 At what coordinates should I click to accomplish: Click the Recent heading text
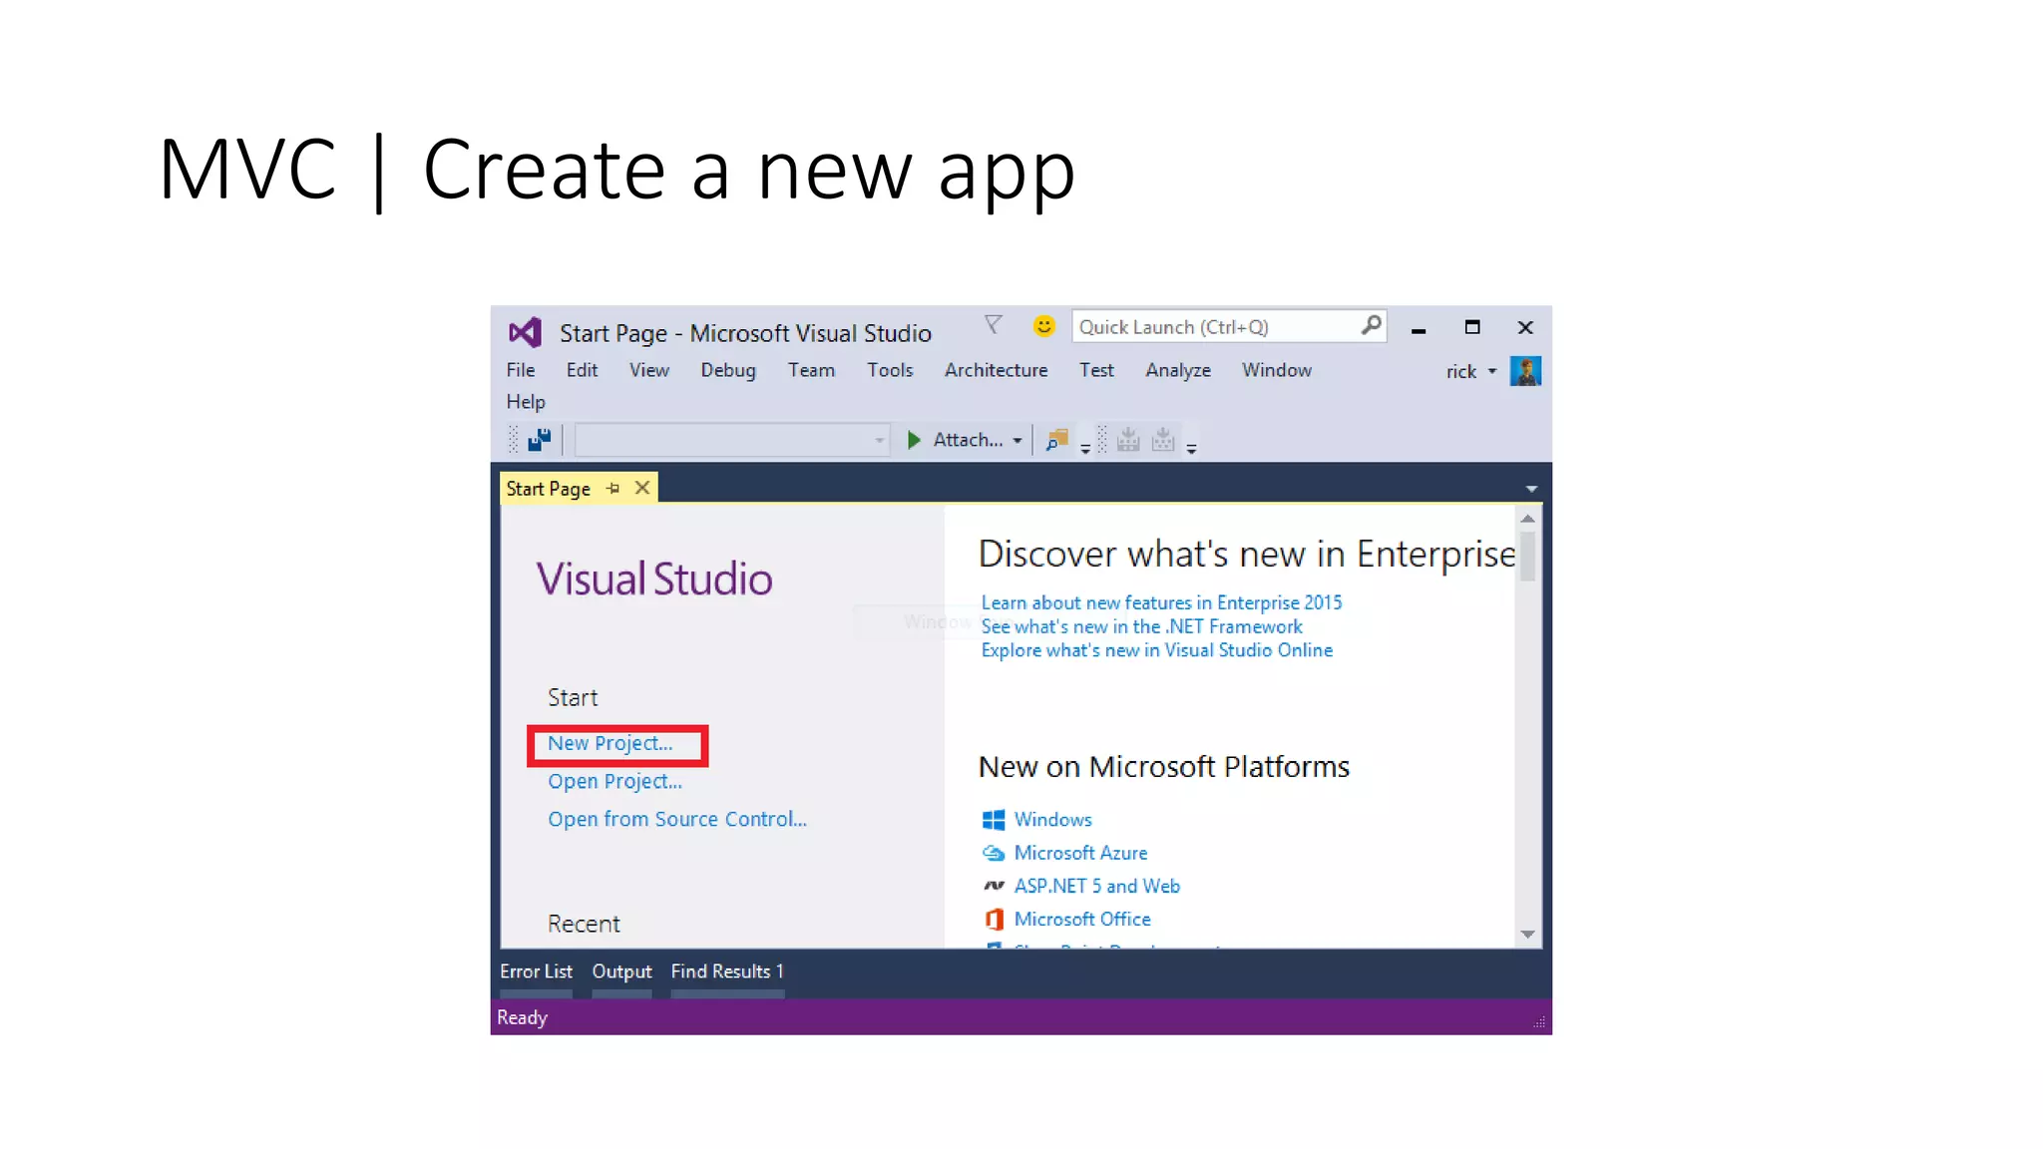click(584, 924)
